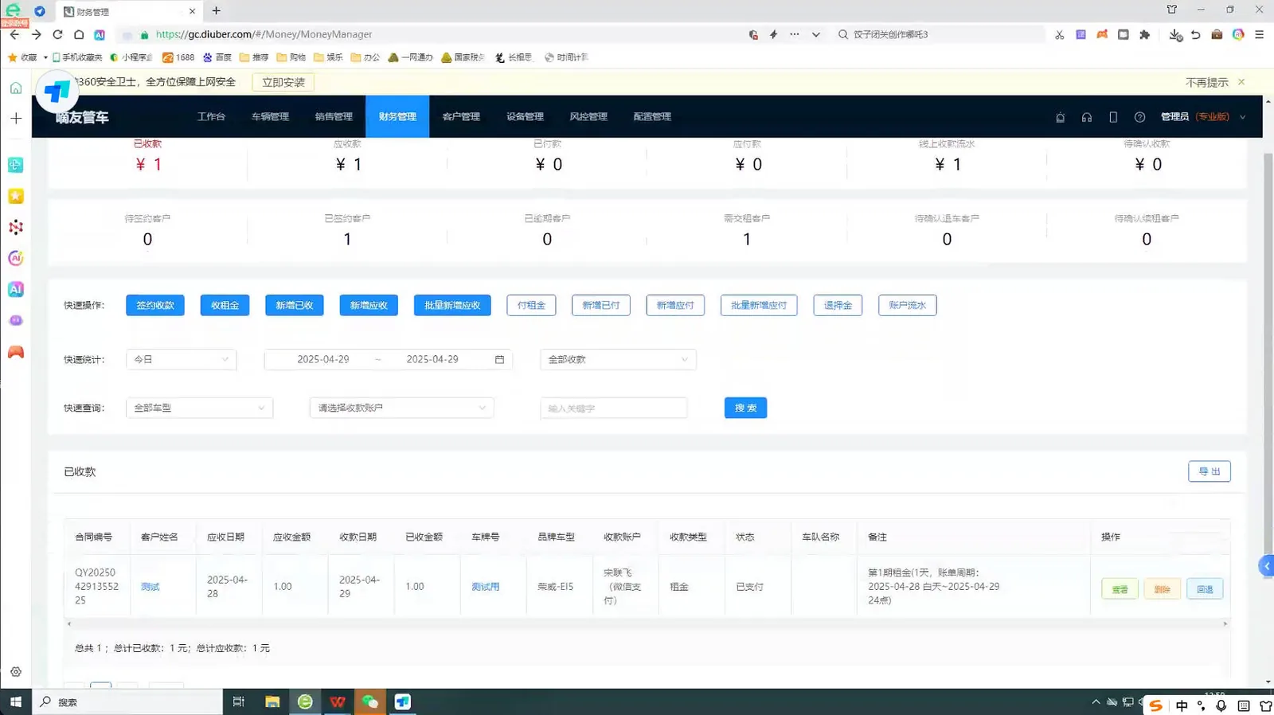Go to the browser home page icon

click(x=79, y=34)
